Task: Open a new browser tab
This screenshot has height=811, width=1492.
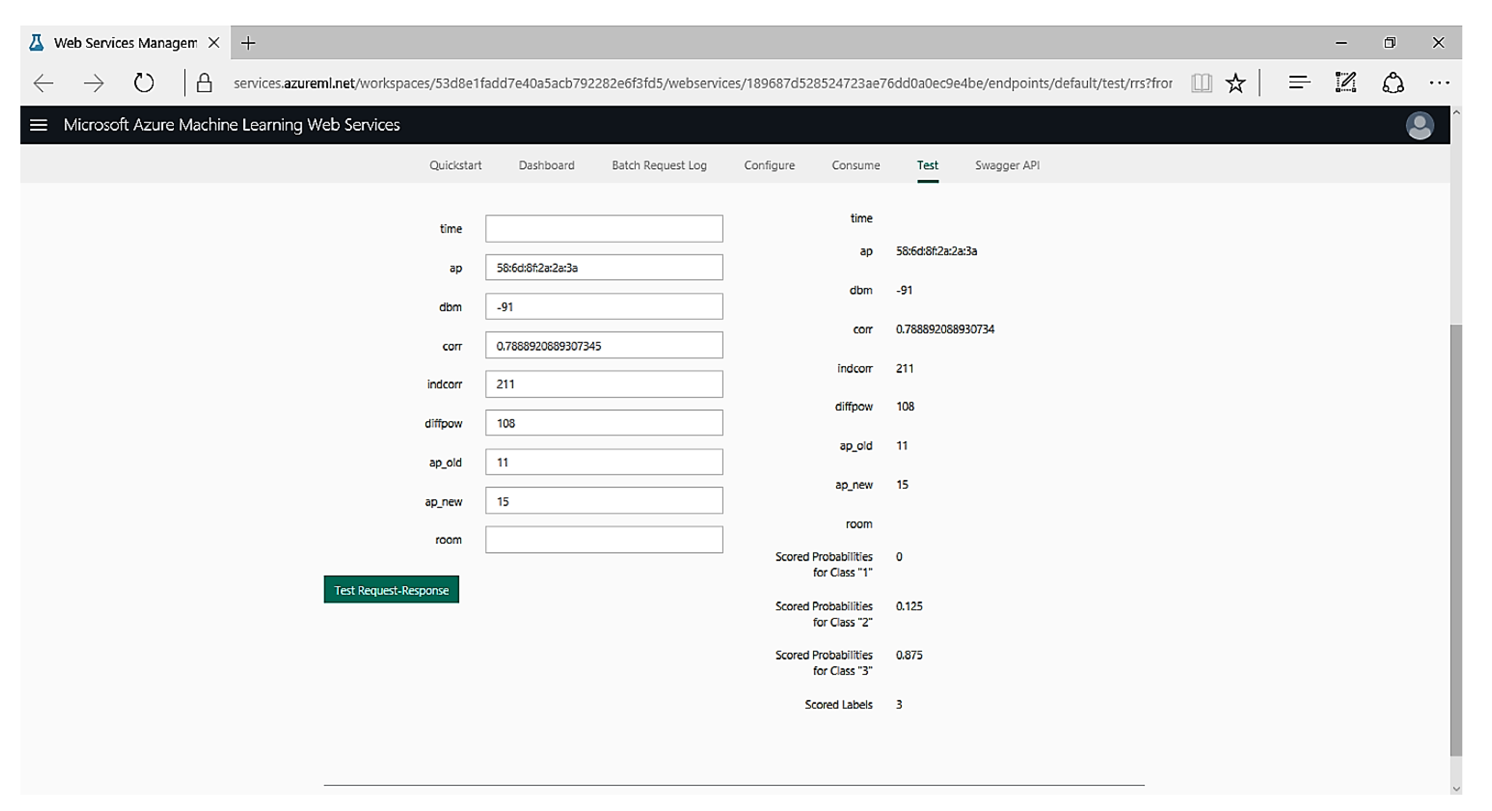Action: point(248,43)
